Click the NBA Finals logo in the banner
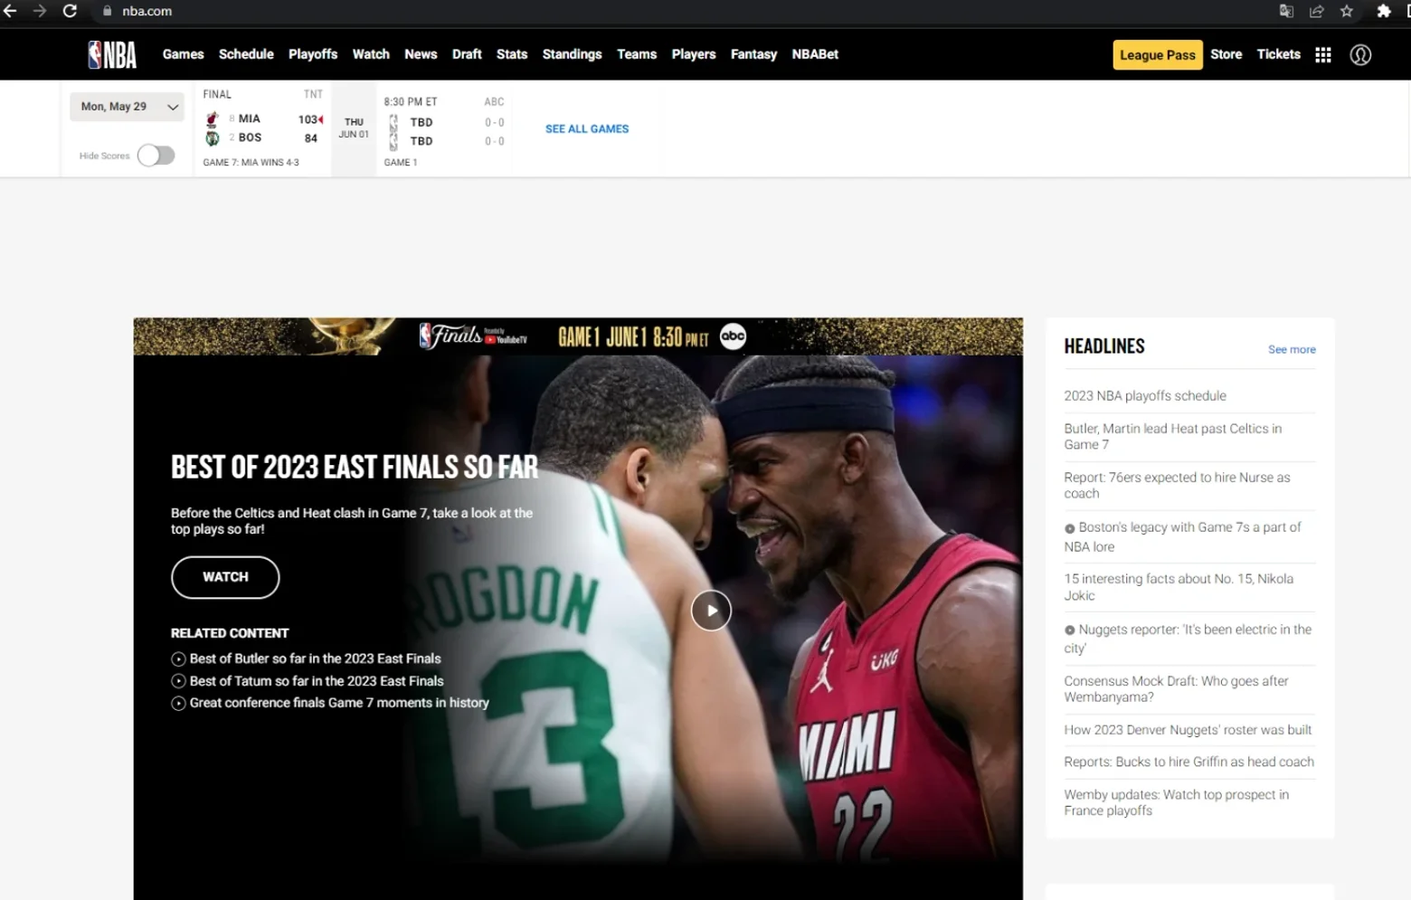Screen dimensions: 1411x900 coord(450,336)
